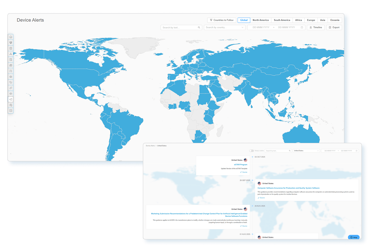Select the hierarchy tool in the left sidebar

click(11, 54)
